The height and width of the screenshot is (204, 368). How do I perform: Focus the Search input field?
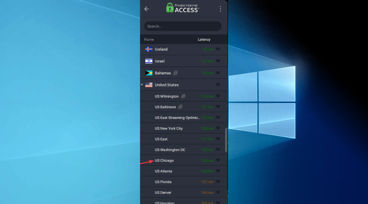(183, 26)
